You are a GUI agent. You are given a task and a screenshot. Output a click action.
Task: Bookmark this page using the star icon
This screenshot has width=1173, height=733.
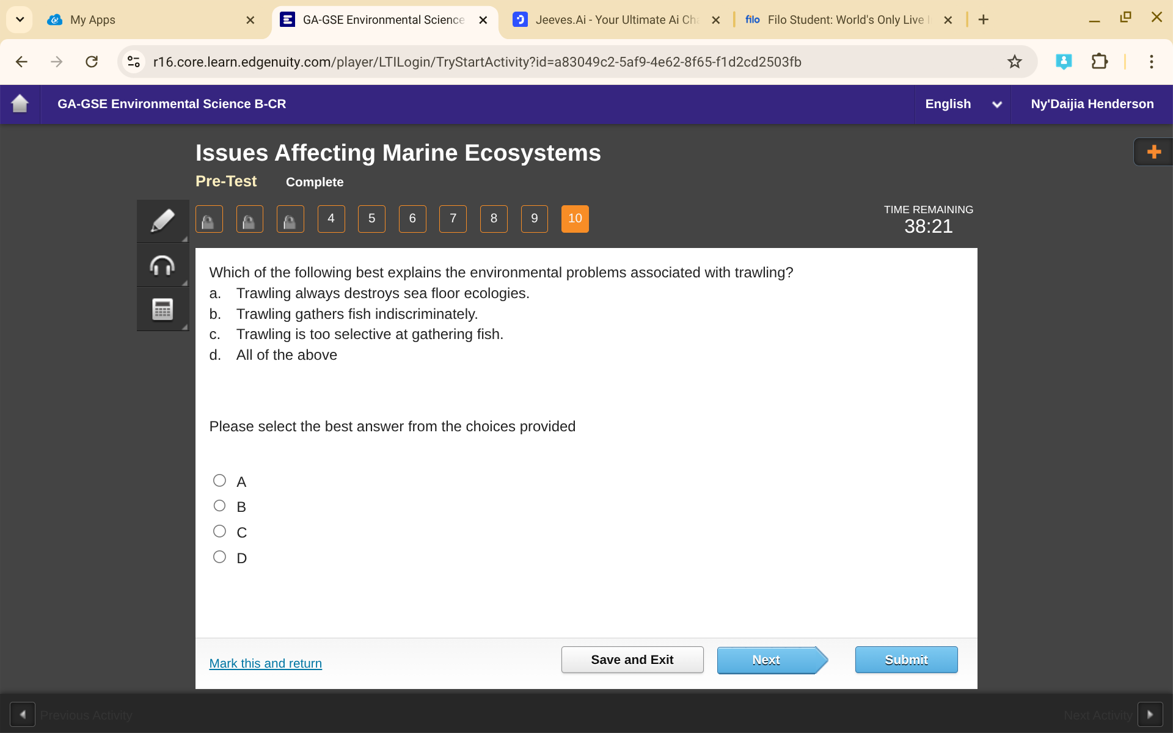1014,61
